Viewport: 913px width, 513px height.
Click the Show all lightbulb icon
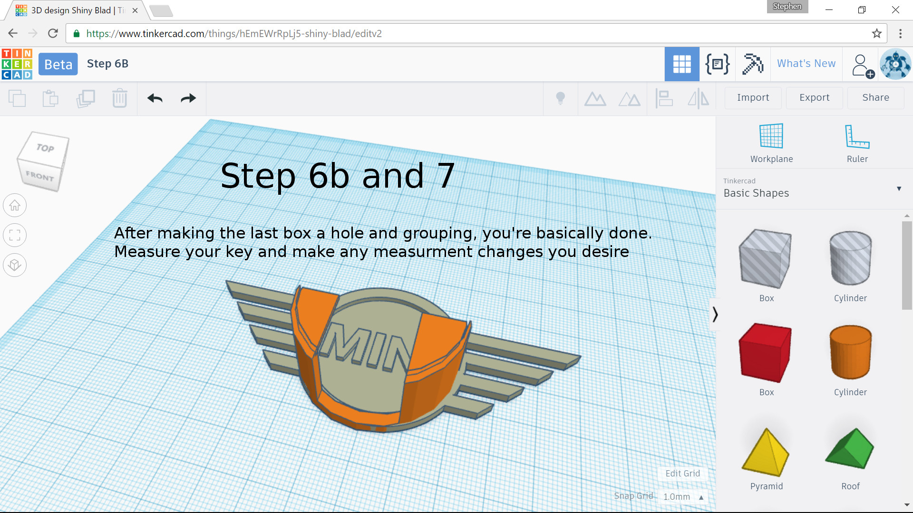[561, 98]
